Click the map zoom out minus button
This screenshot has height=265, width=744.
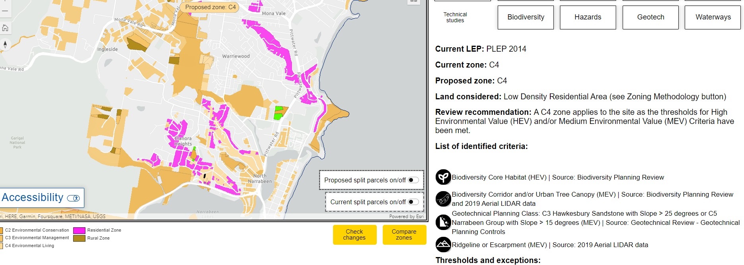pos(5,11)
